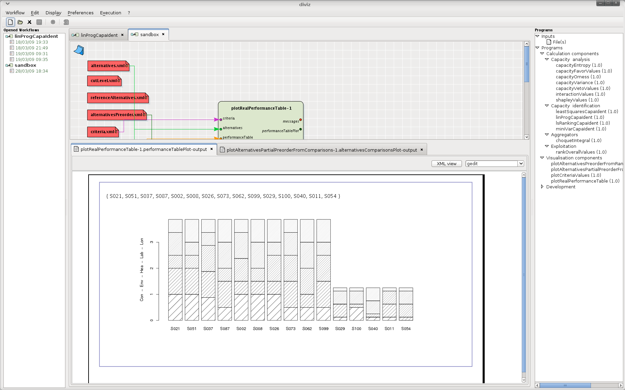This screenshot has width=625, height=390.
Task: Expand the Development category
Action: [542, 187]
